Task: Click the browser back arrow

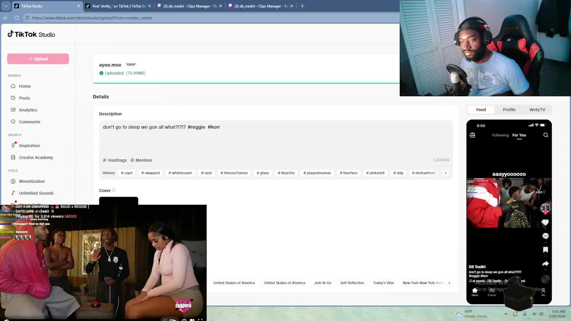Action: [x=5, y=18]
